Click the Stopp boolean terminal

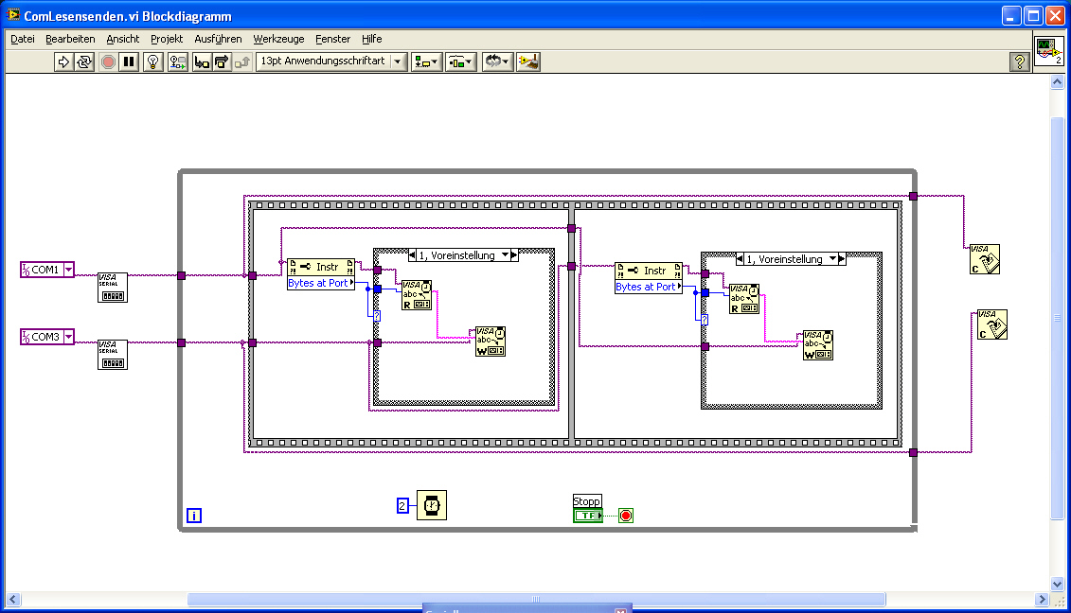(587, 516)
